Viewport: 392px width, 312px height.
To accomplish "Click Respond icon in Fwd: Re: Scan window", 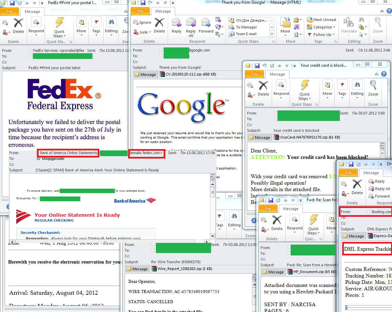I will (x=294, y=220).
